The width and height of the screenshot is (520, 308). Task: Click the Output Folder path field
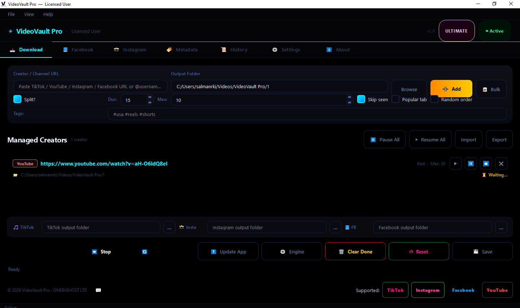coord(279,86)
